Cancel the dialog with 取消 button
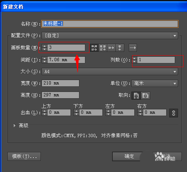This screenshot has width=187, height=172. point(166,156)
